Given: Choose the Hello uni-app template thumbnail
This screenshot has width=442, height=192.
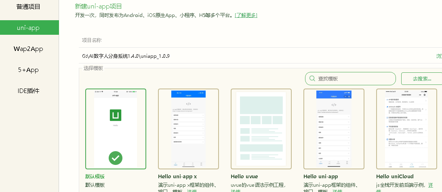Looking at the screenshot, I should click(x=334, y=129).
